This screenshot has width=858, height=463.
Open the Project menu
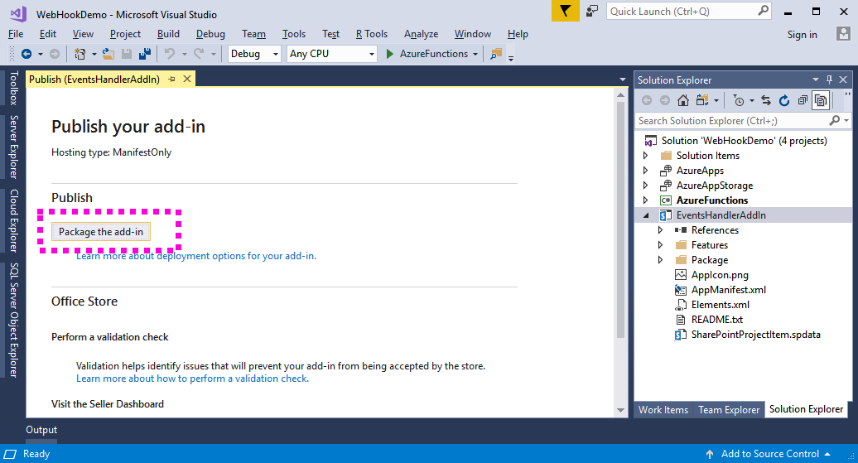(x=125, y=34)
